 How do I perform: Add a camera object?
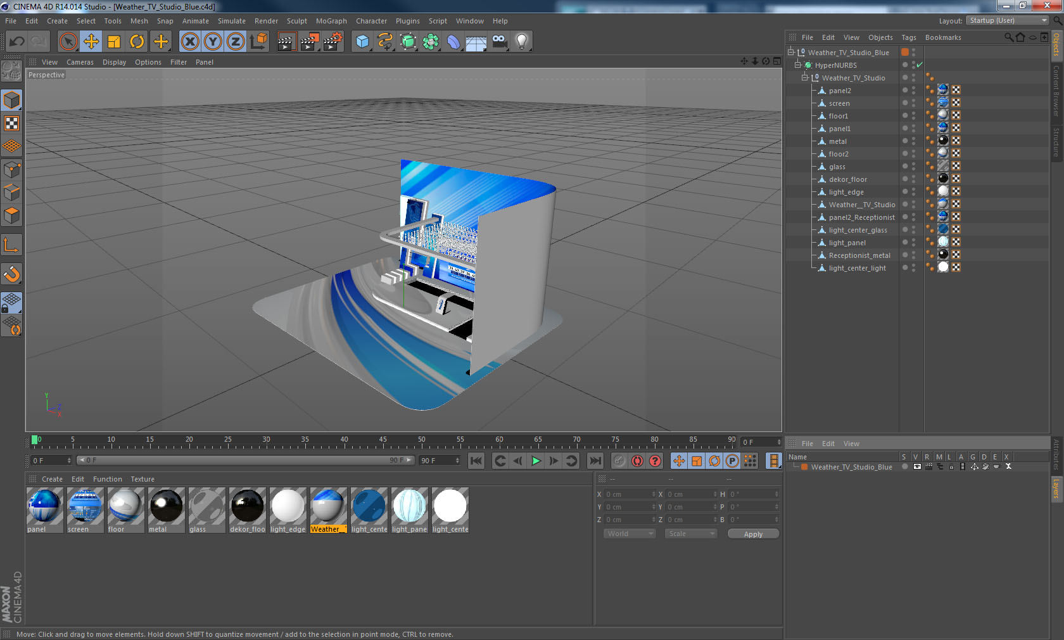point(499,42)
